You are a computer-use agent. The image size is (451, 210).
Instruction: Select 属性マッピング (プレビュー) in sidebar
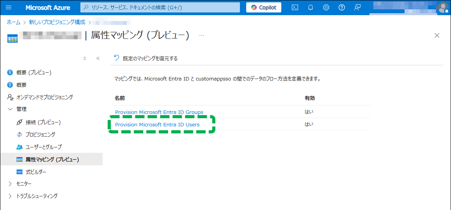[51, 159]
